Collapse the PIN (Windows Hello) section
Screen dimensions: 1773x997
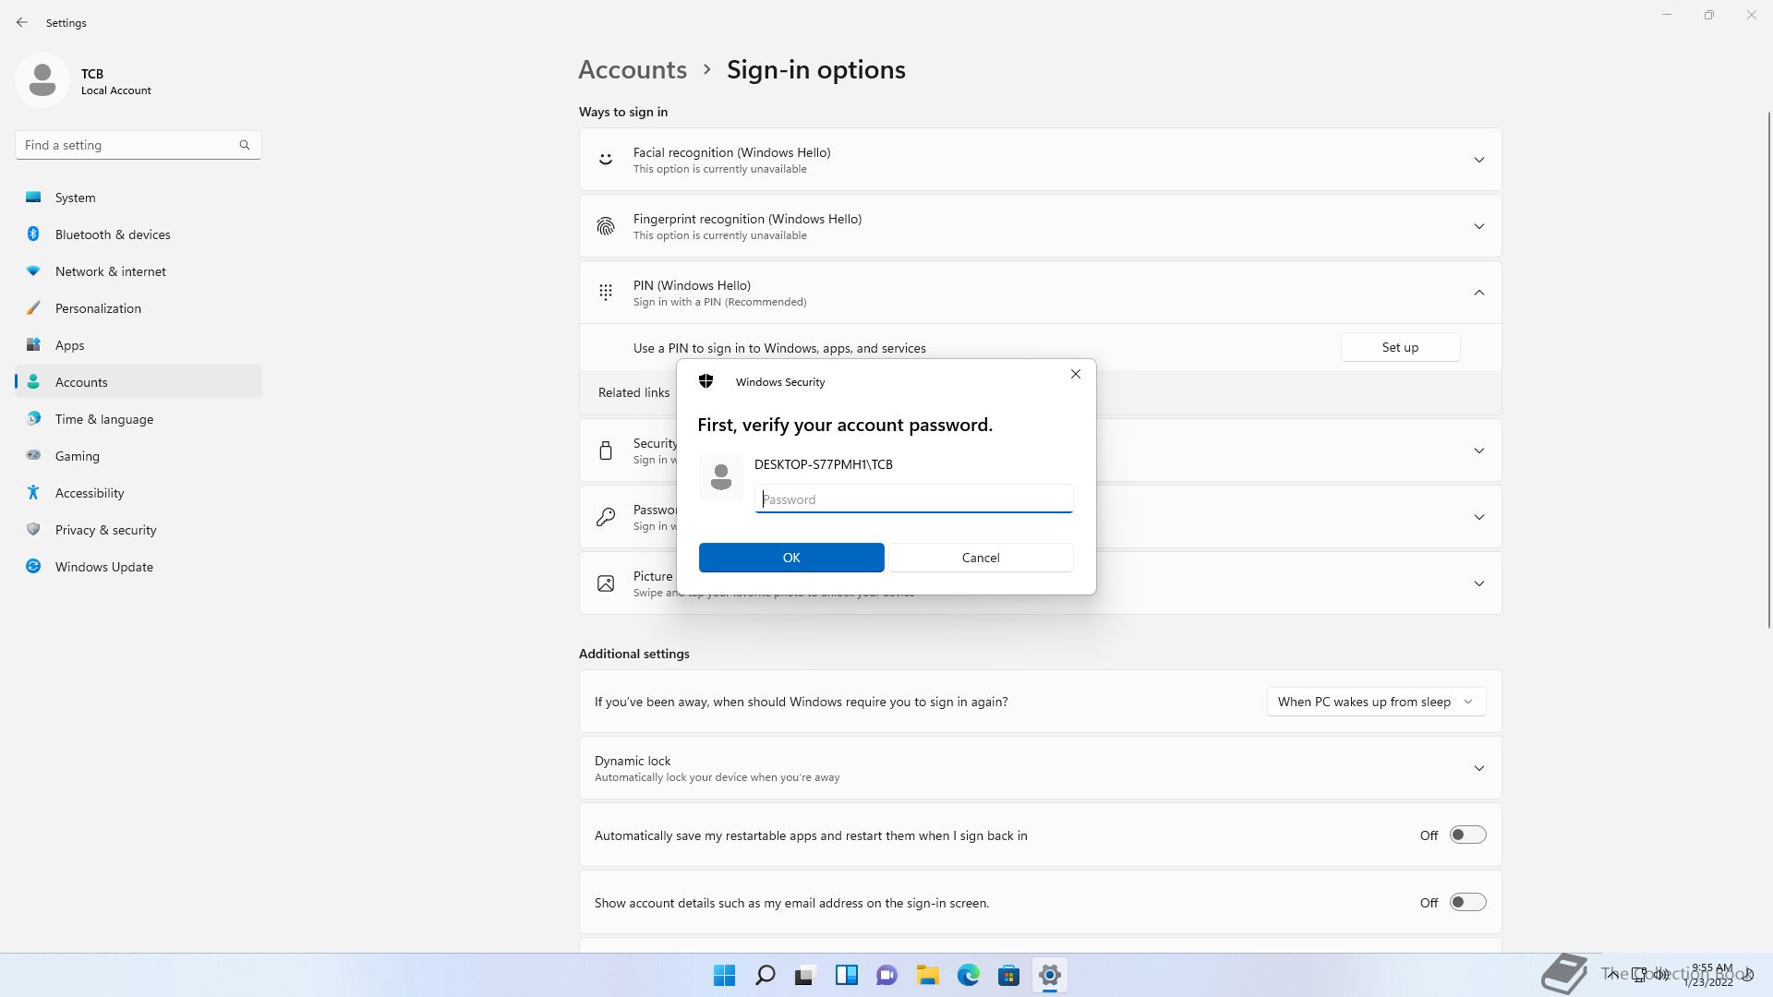tap(1478, 293)
